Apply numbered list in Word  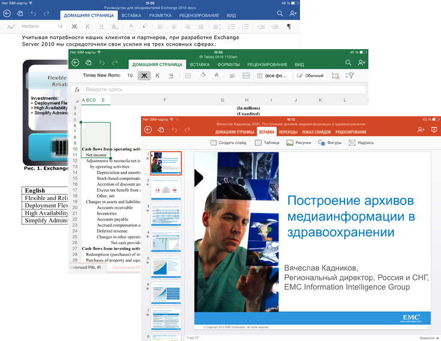pos(245,27)
